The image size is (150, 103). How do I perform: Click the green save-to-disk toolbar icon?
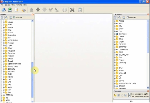(10, 10)
